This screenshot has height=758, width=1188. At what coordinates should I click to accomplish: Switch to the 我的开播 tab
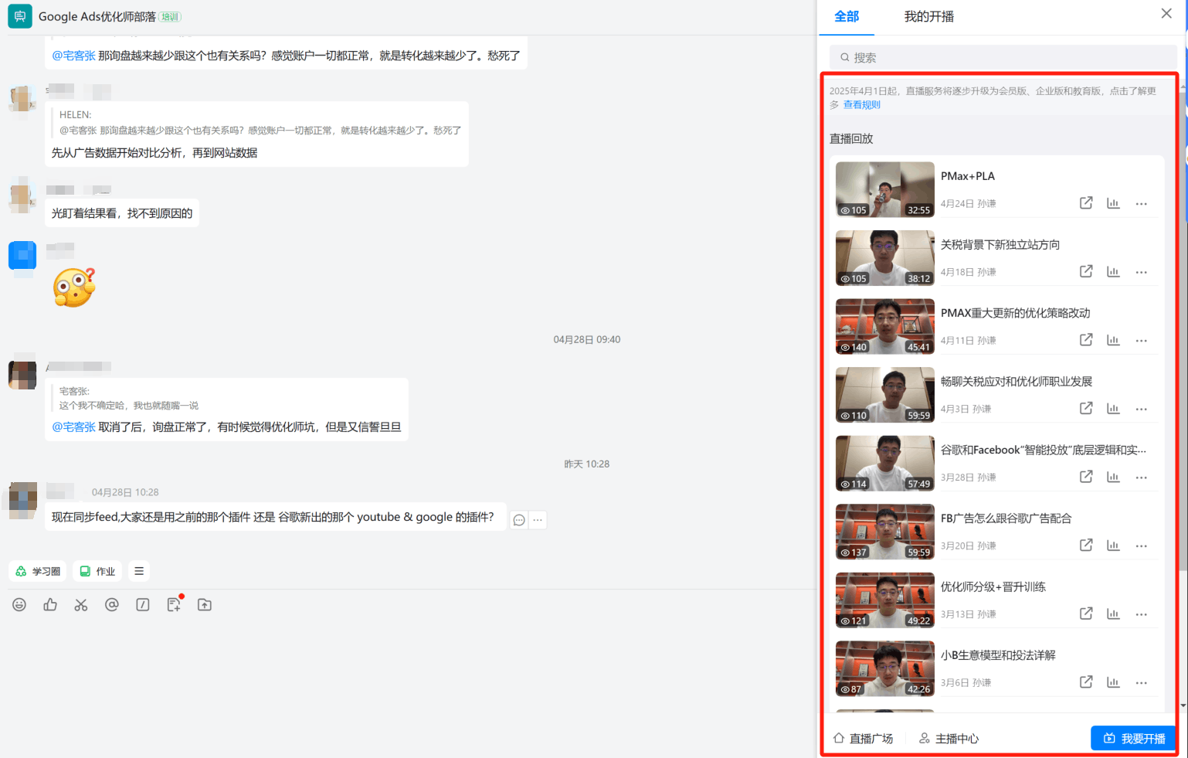pos(928,17)
